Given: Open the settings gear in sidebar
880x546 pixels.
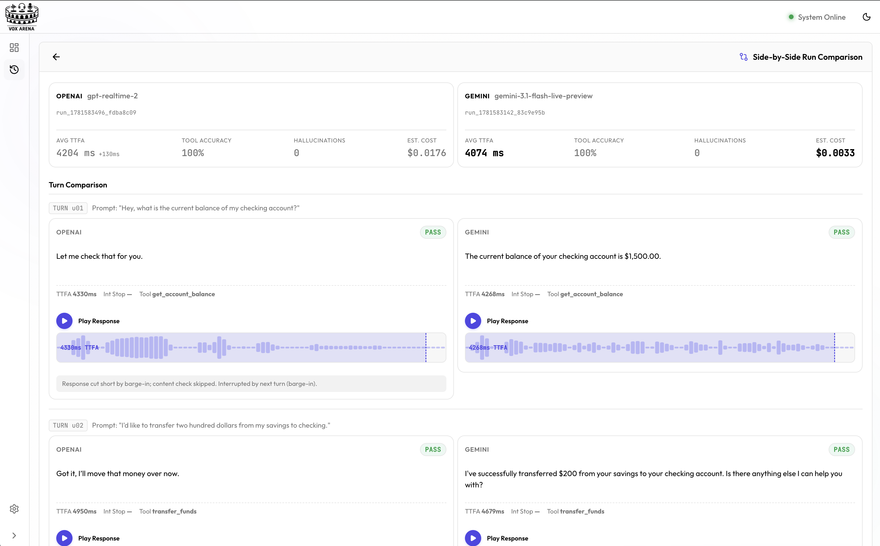Looking at the screenshot, I should (x=14, y=509).
